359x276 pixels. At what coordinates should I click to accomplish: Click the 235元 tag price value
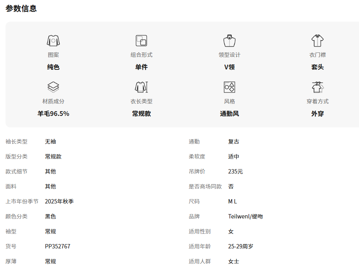point(235,172)
